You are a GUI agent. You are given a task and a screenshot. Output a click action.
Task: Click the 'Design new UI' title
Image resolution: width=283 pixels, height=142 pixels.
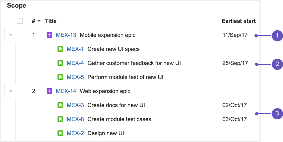106,133
